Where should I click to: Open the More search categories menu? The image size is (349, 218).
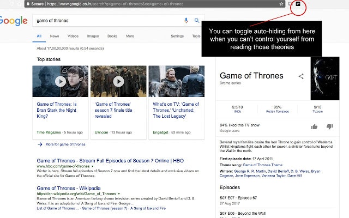[x=130, y=36]
